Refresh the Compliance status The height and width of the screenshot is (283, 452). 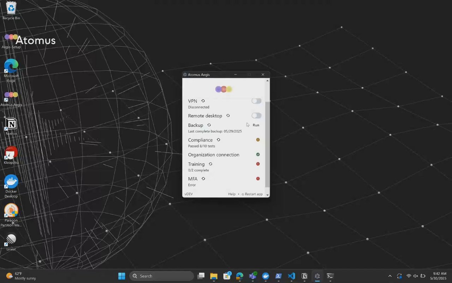point(219,140)
